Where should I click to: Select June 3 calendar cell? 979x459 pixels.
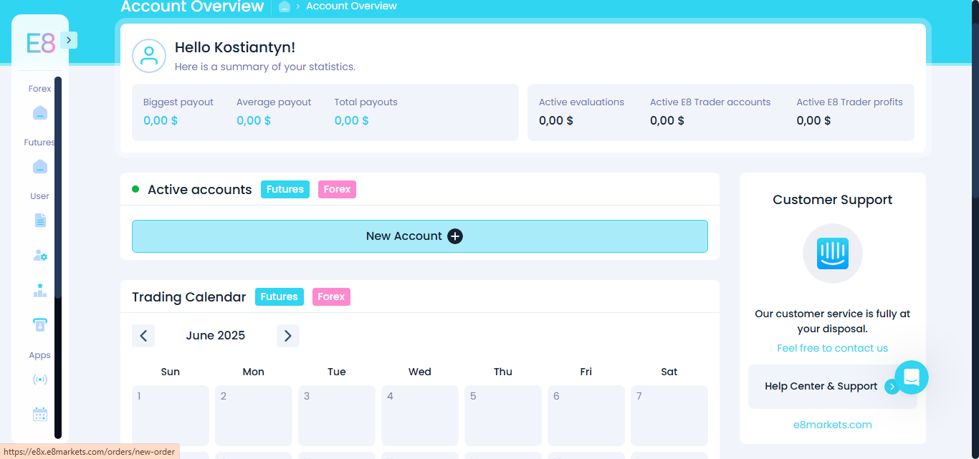point(337,416)
